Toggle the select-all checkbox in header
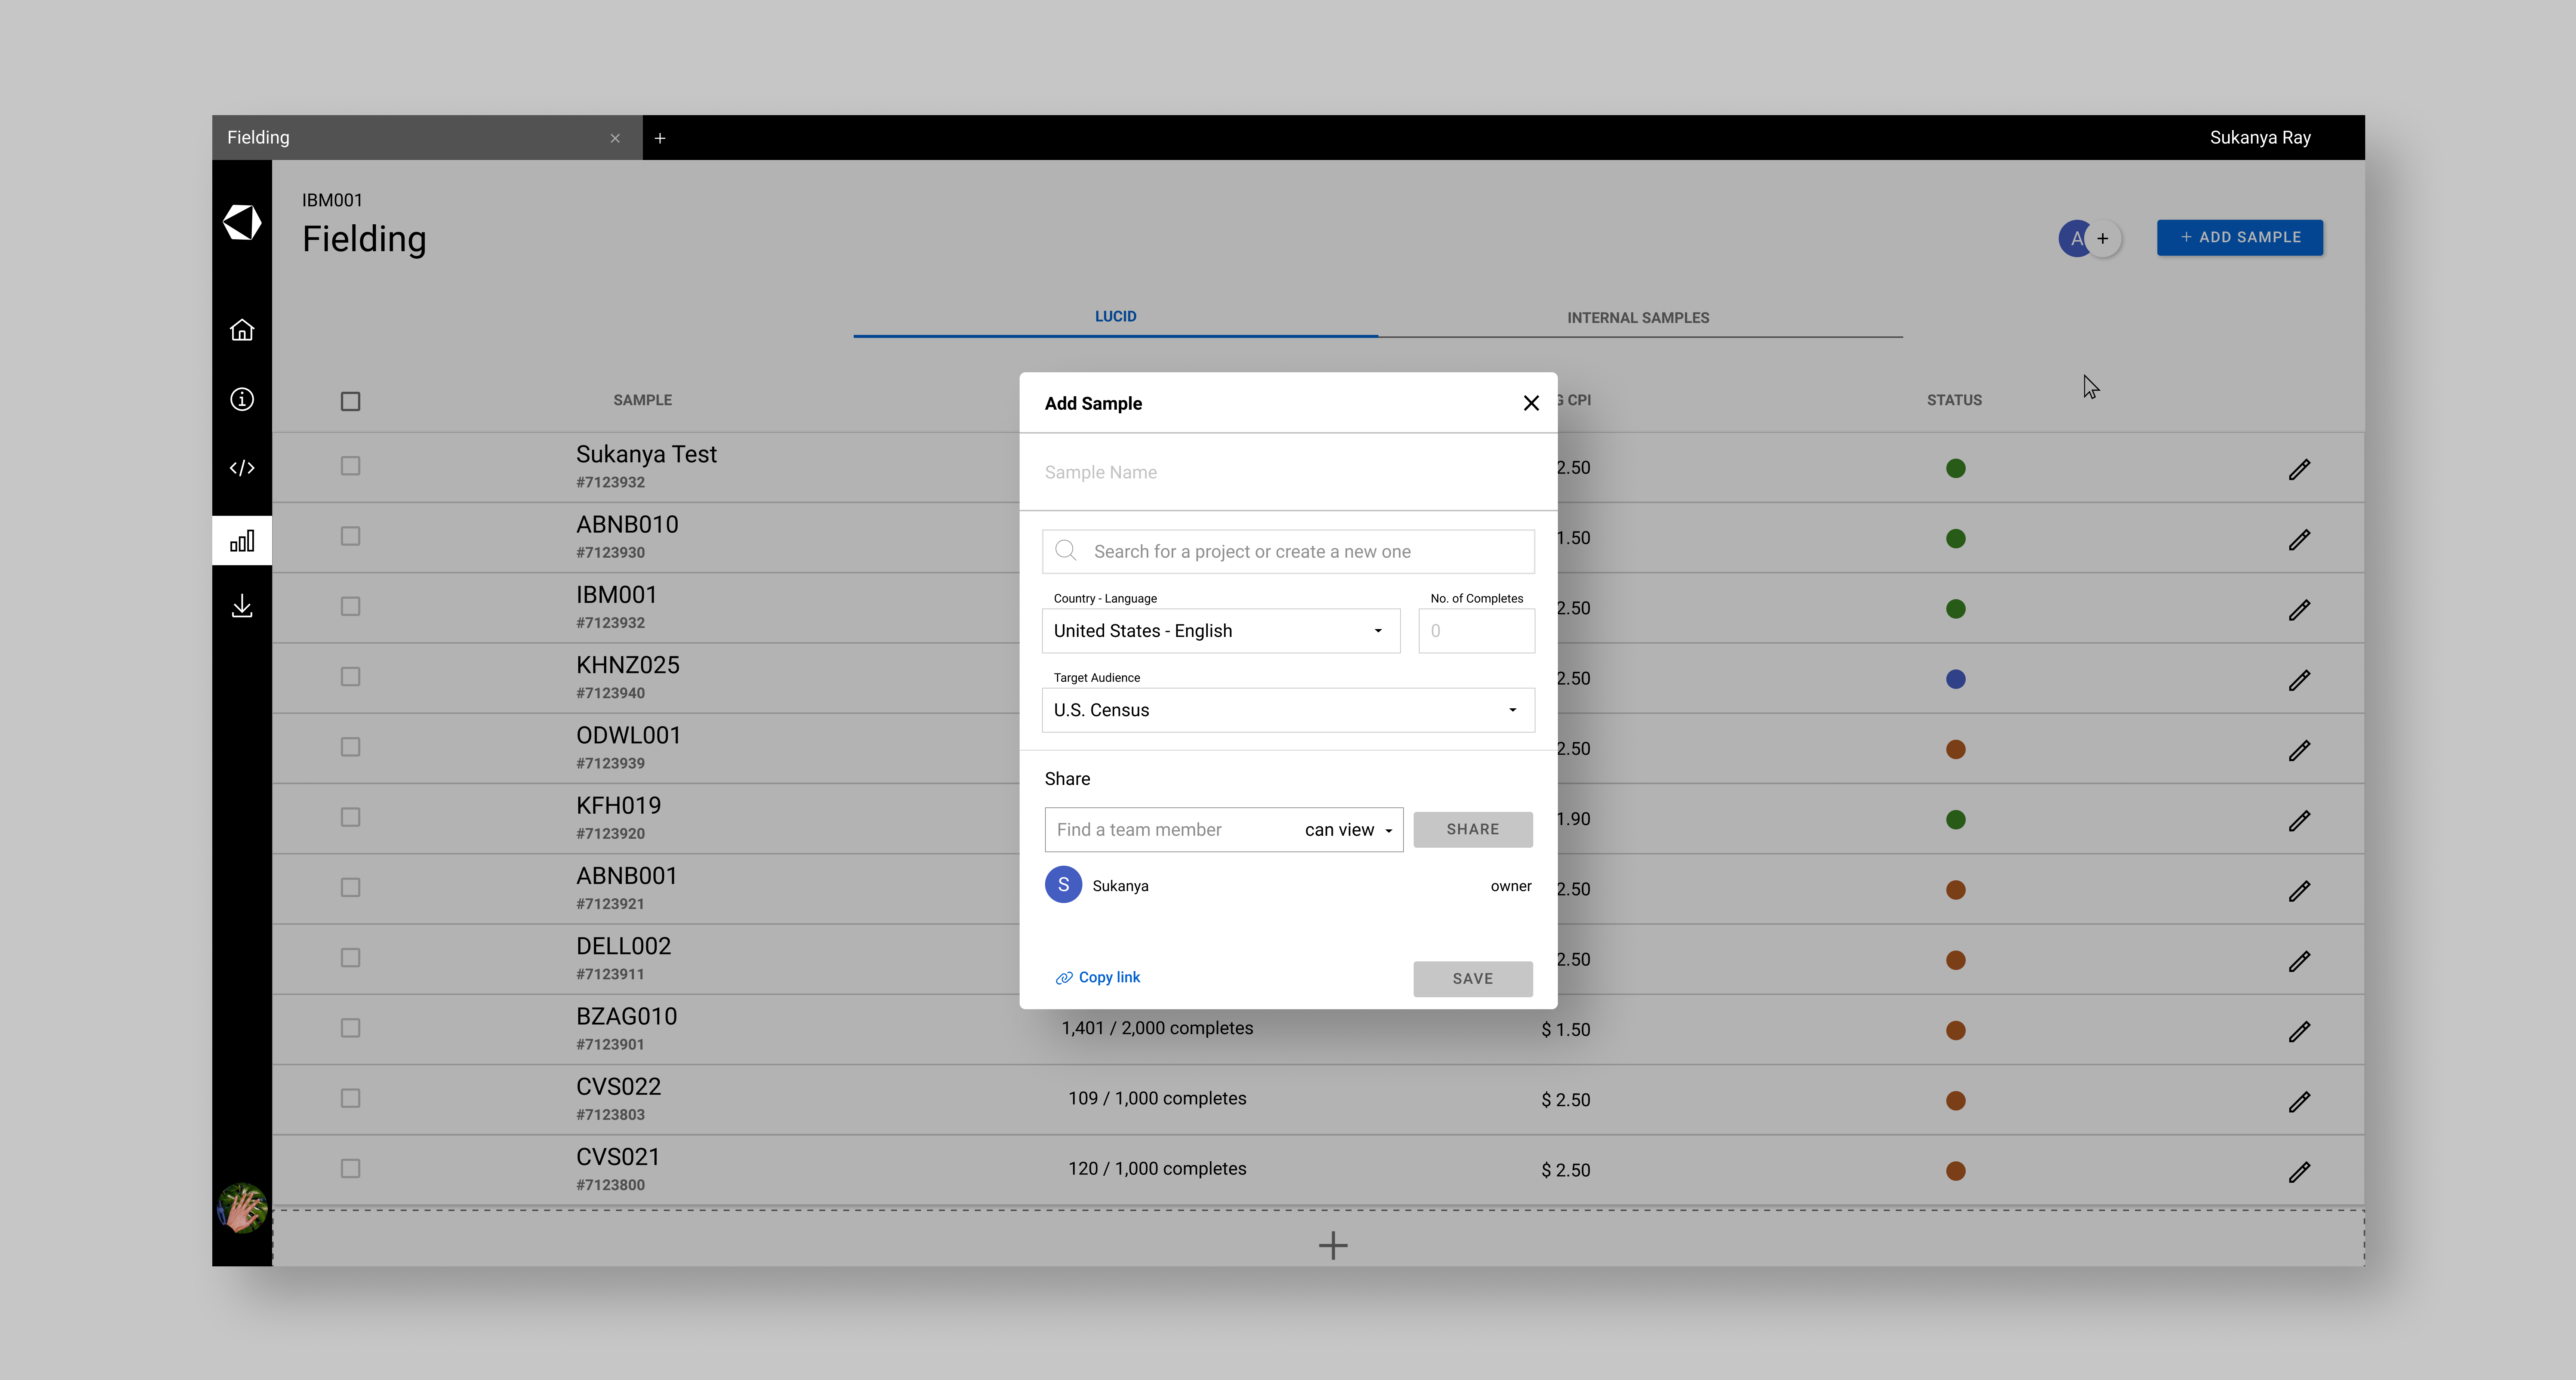The width and height of the screenshot is (2576, 1380). (350, 401)
